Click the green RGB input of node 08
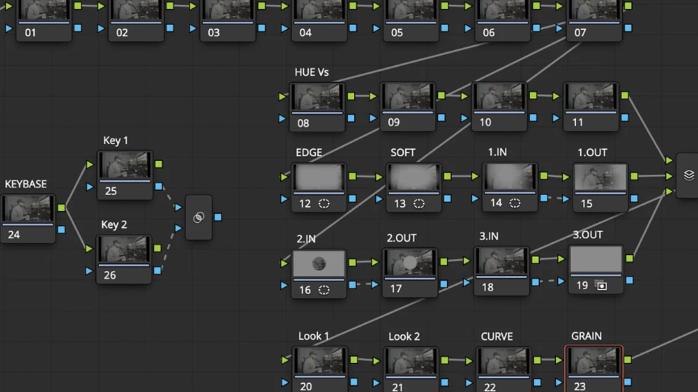Image resolution: width=698 pixels, height=392 pixels. (282, 96)
